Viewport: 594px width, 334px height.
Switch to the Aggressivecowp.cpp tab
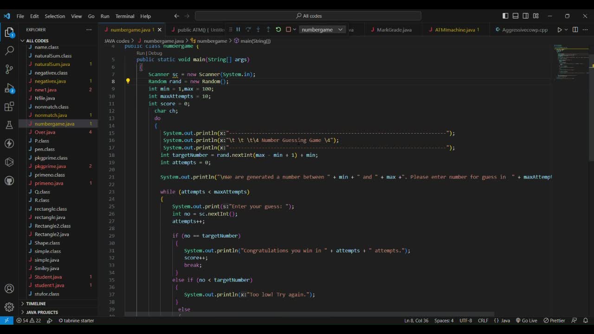pyautogui.click(x=522, y=30)
